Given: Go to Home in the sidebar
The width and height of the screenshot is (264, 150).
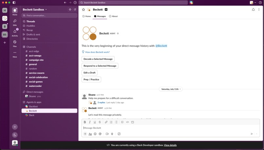Looking at the screenshot, I should coord(15,11).
